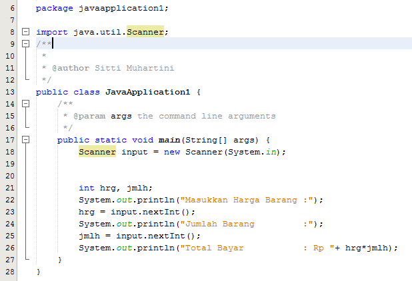Click the highlighted Scanner in the import statement

(145, 32)
